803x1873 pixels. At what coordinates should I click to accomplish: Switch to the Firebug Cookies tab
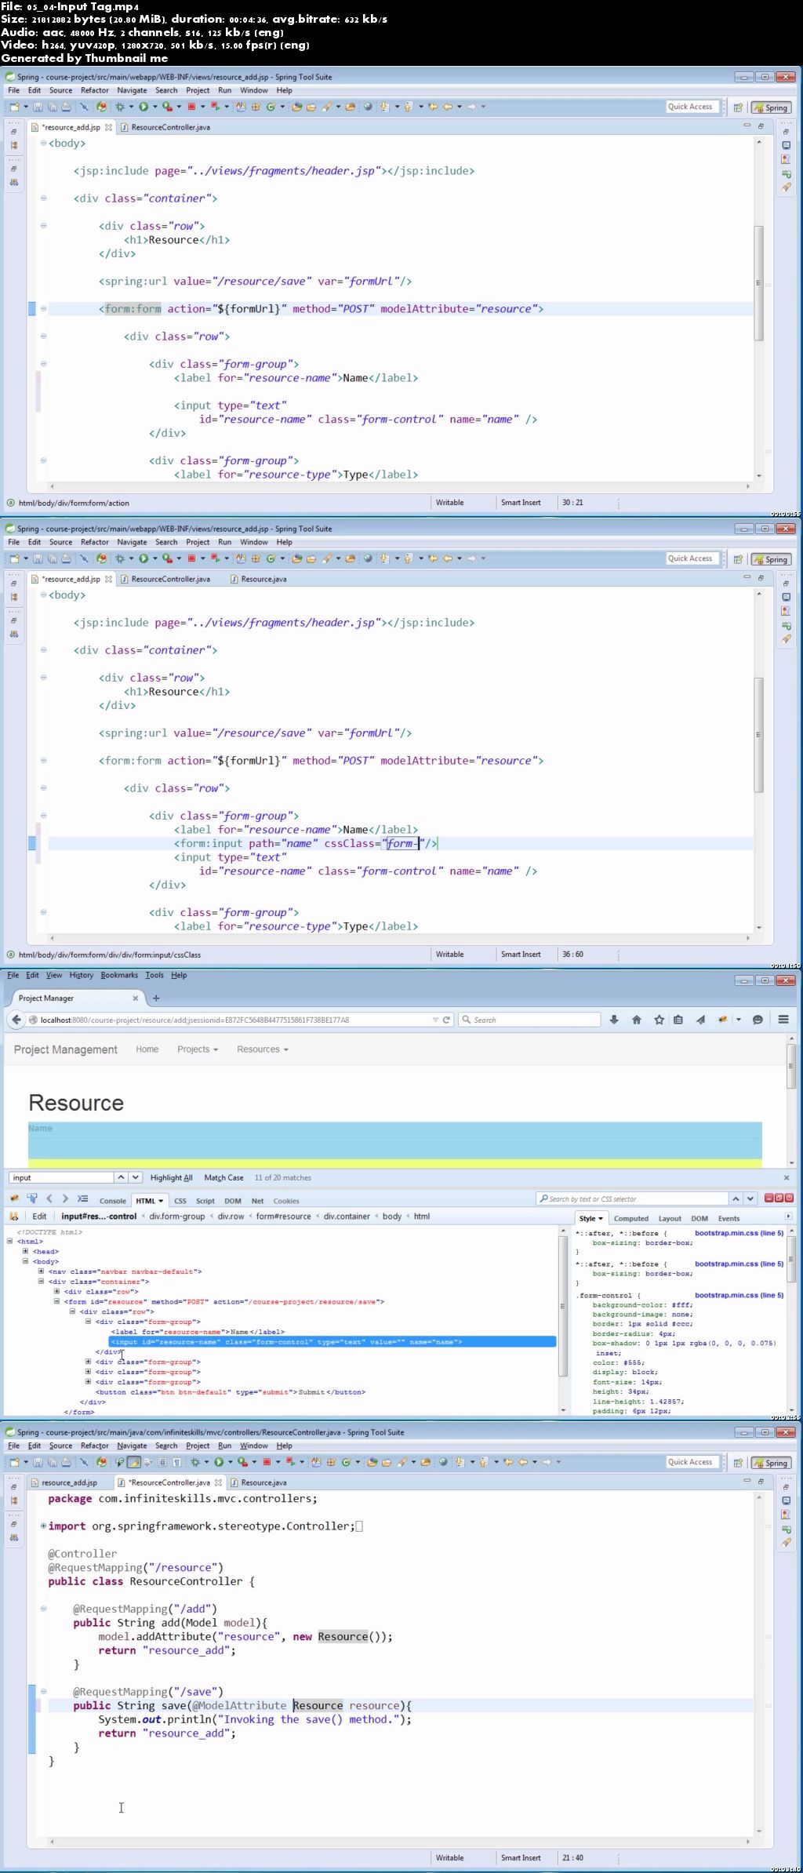click(286, 1201)
